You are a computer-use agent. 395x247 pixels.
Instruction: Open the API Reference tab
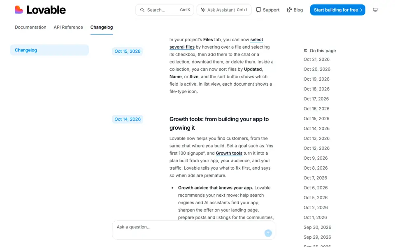(68, 27)
